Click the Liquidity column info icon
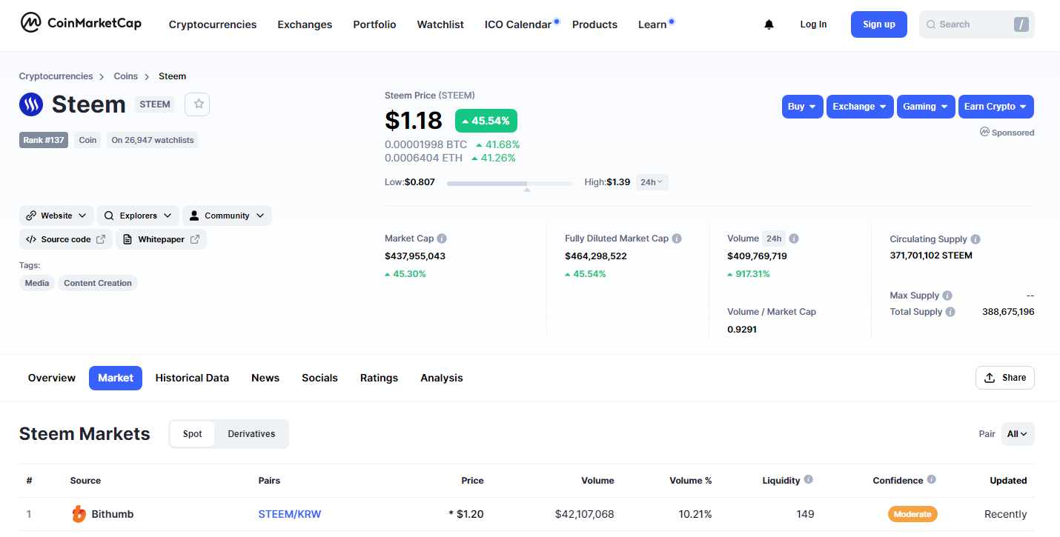The height and width of the screenshot is (537, 1060). [x=808, y=479]
